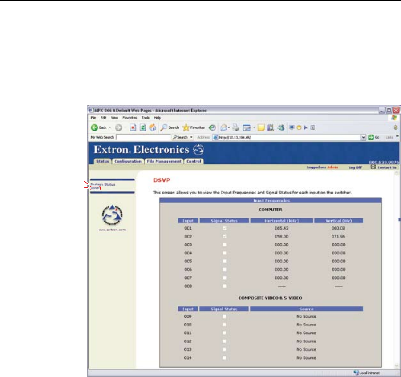Toggle Signal Status checkbox for input 009

[224, 317]
